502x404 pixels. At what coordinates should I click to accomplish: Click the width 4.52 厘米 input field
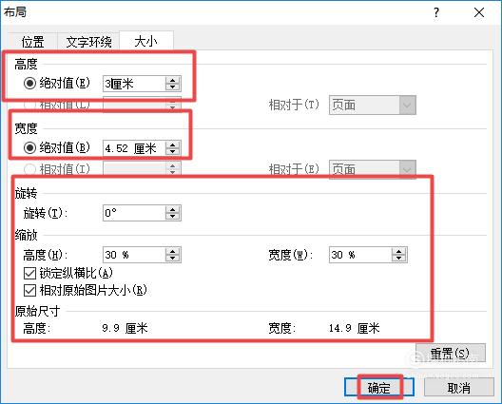pyautogui.click(x=134, y=148)
